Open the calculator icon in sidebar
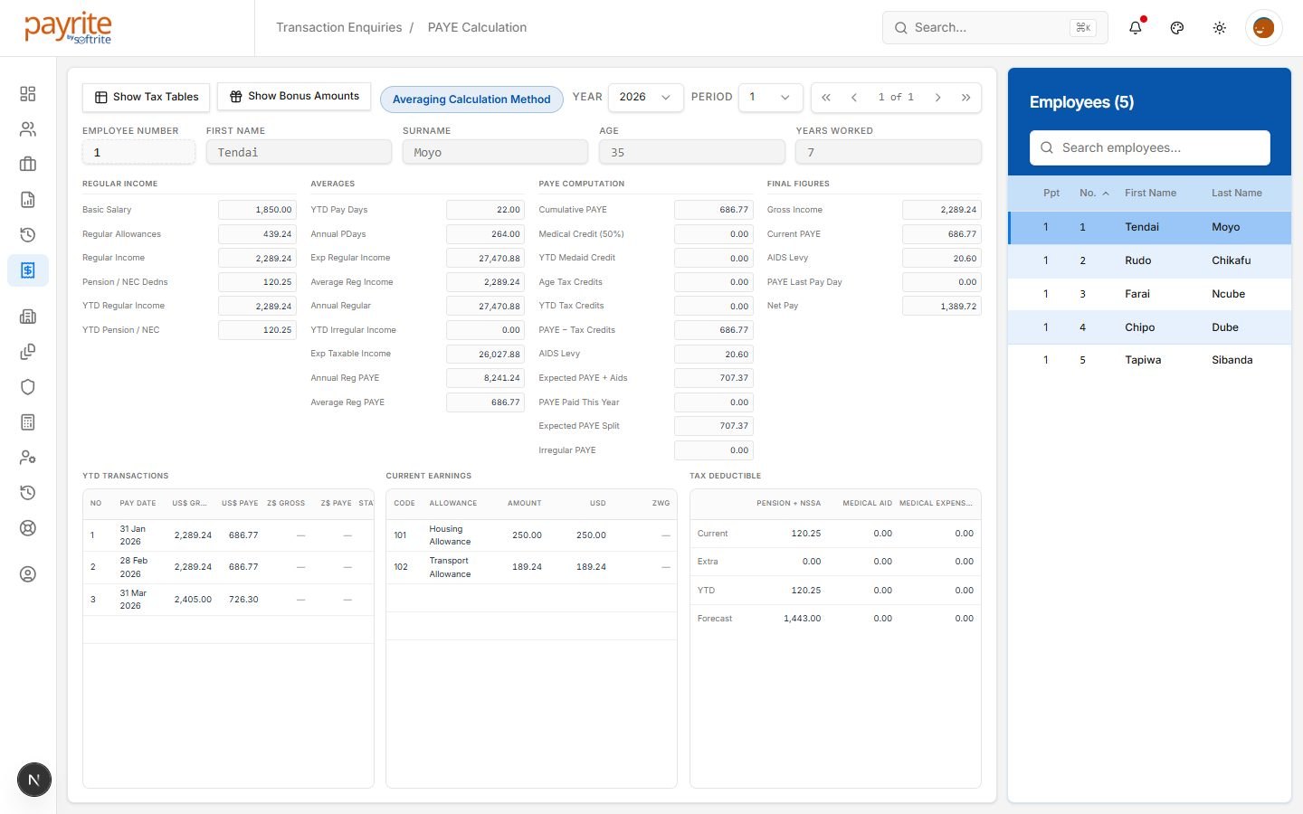Image resolution: width=1303 pixels, height=814 pixels. point(28,422)
